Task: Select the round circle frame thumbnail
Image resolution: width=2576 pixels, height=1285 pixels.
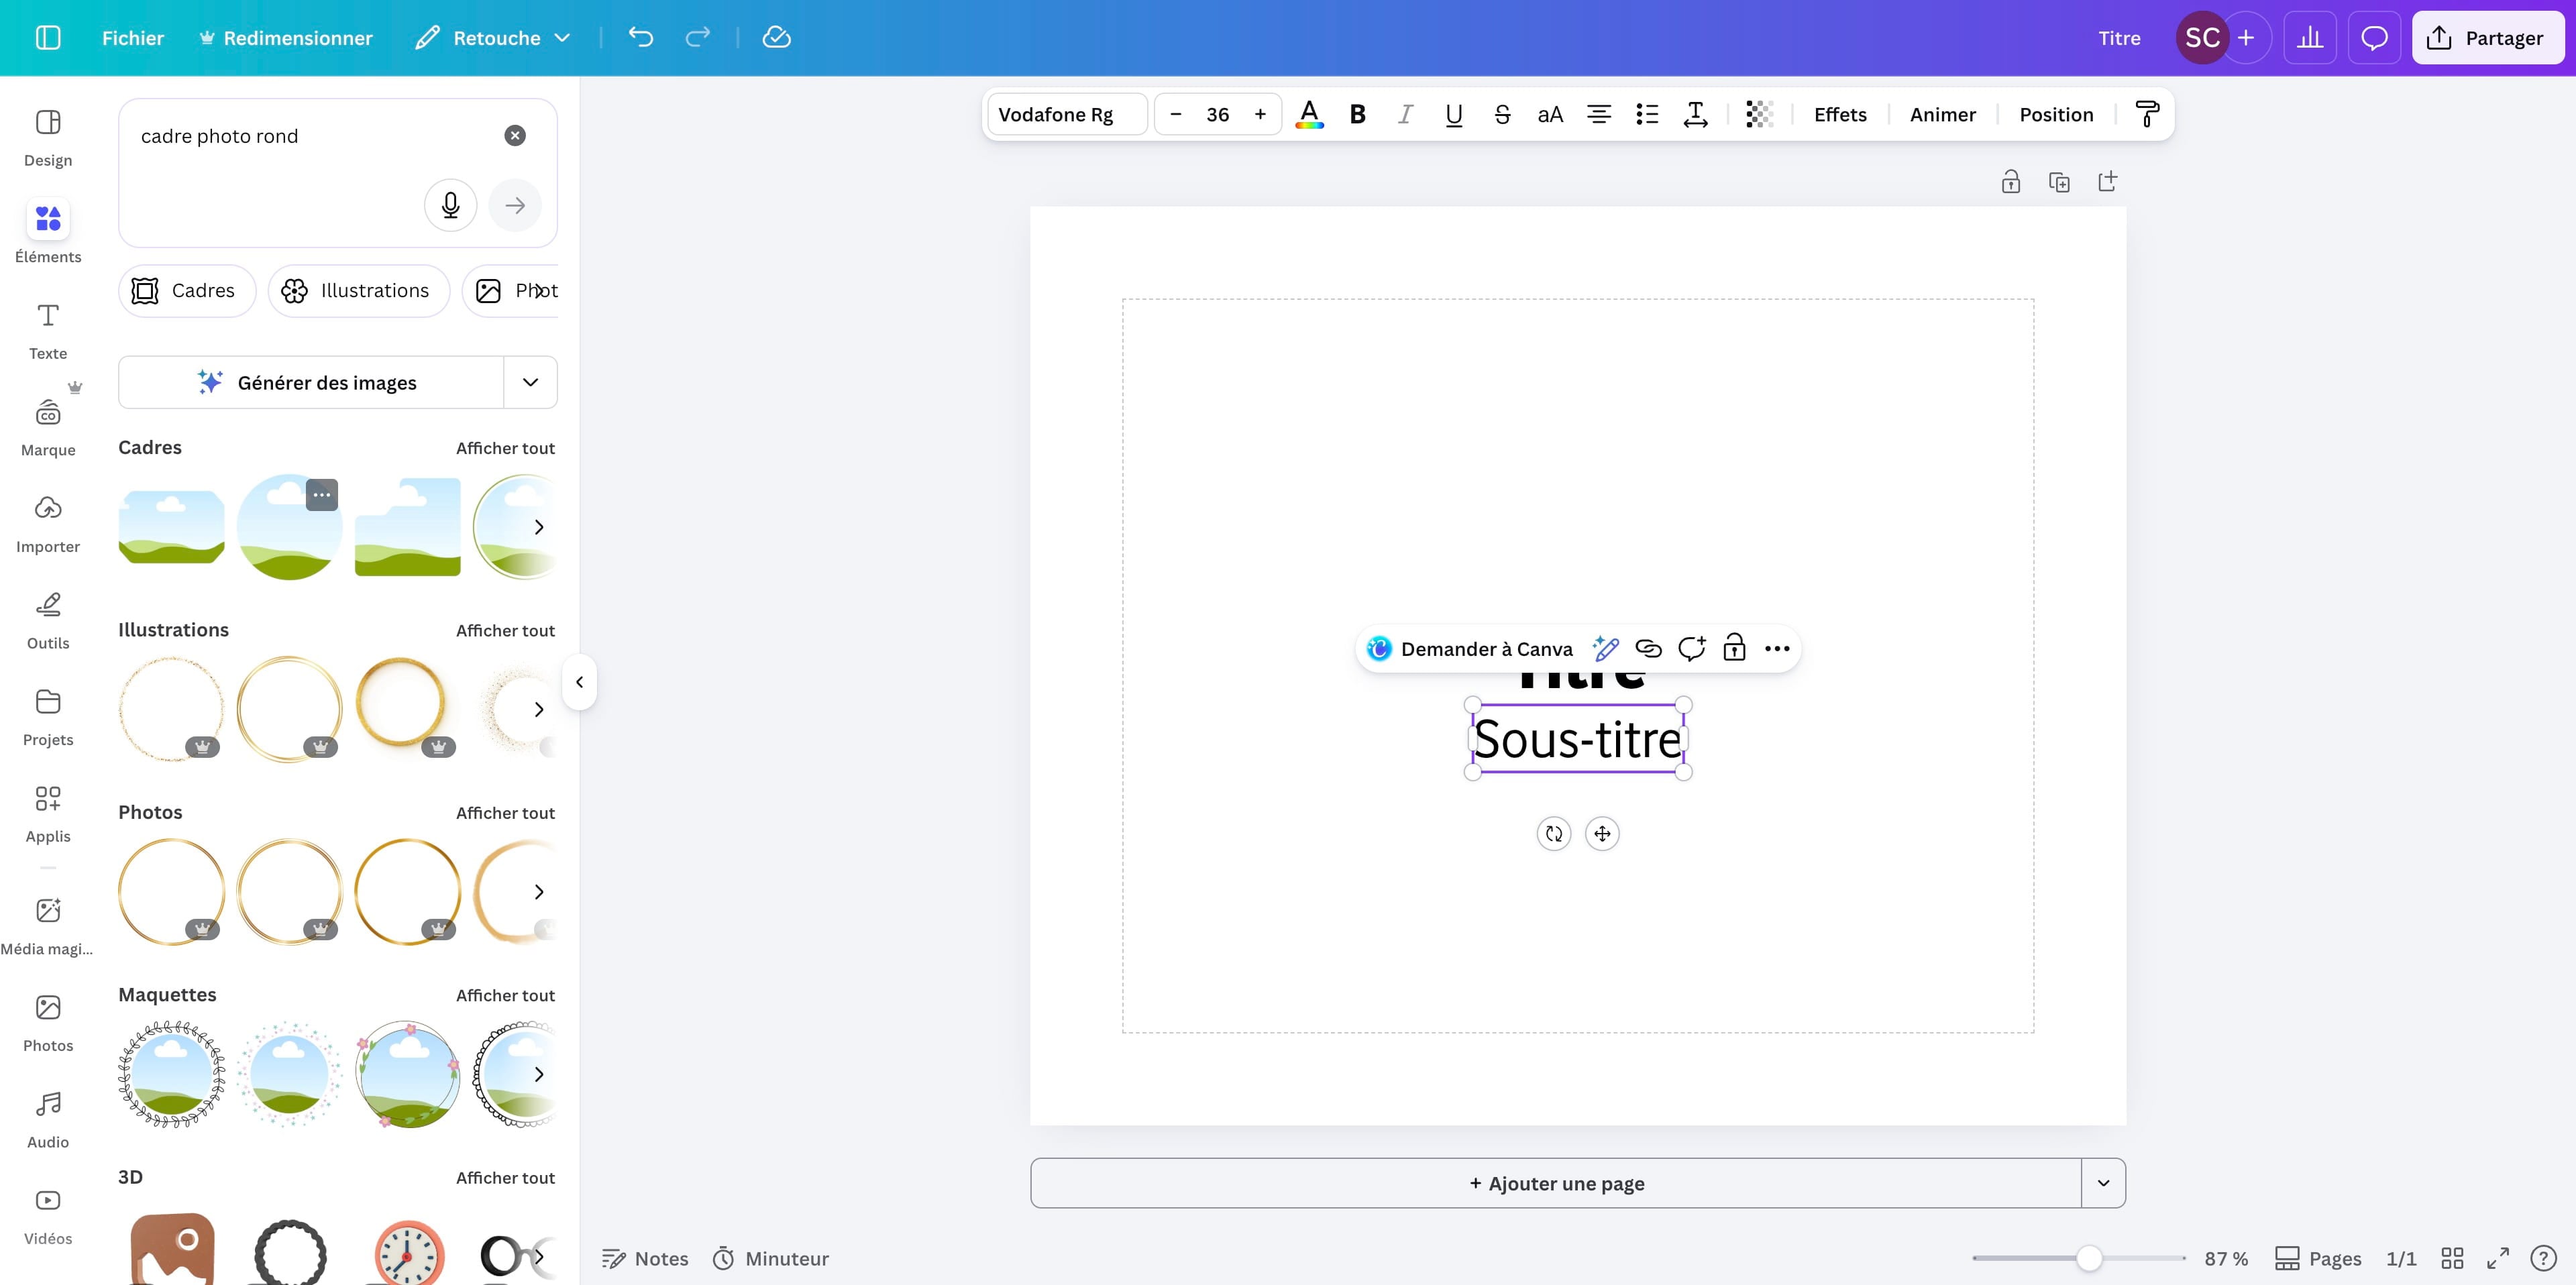Action: coord(289,528)
